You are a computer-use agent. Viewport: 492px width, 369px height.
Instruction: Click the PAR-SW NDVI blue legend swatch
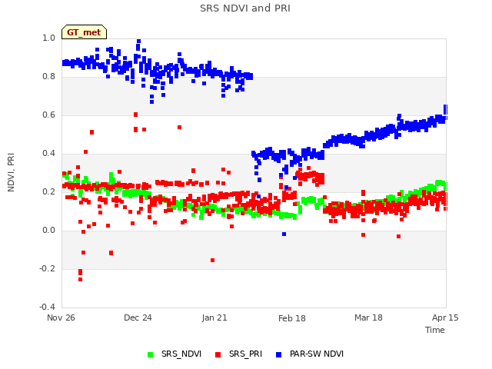pyautogui.click(x=278, y=354)
